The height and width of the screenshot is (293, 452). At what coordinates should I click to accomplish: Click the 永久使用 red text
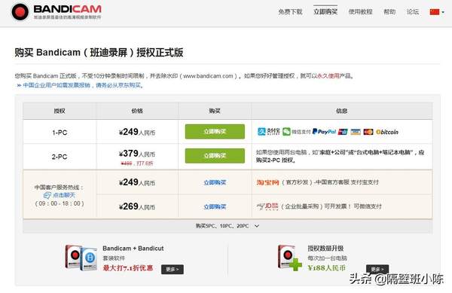328,76
